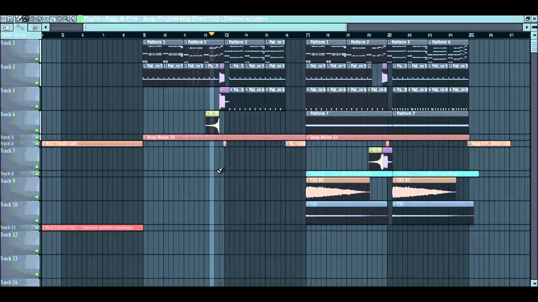Mute Track 6 via its green LED
Screen dimensions: 538x302
37,143
